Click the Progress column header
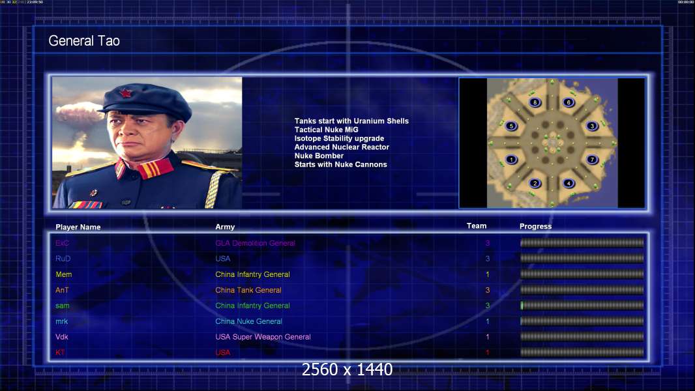The image size is (695, 391). point(535,226)
